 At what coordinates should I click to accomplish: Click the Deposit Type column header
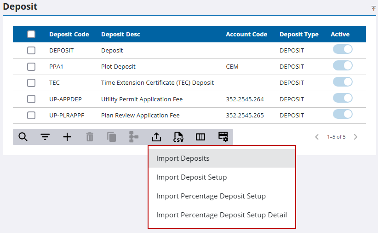point(299,35)
